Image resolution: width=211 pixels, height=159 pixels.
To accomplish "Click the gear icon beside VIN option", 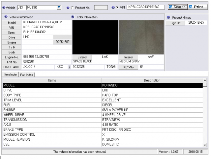I will 113,8.
